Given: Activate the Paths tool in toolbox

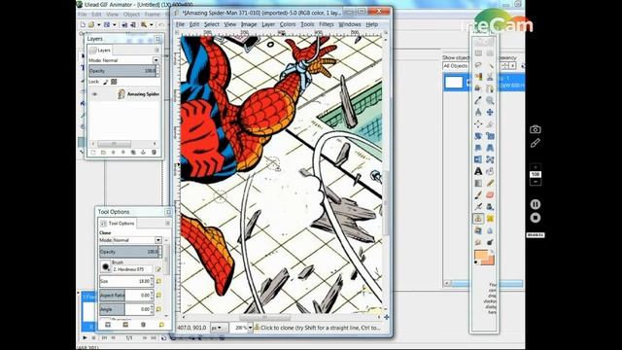Looking at the screenshot, I should [x=490, y=88].
